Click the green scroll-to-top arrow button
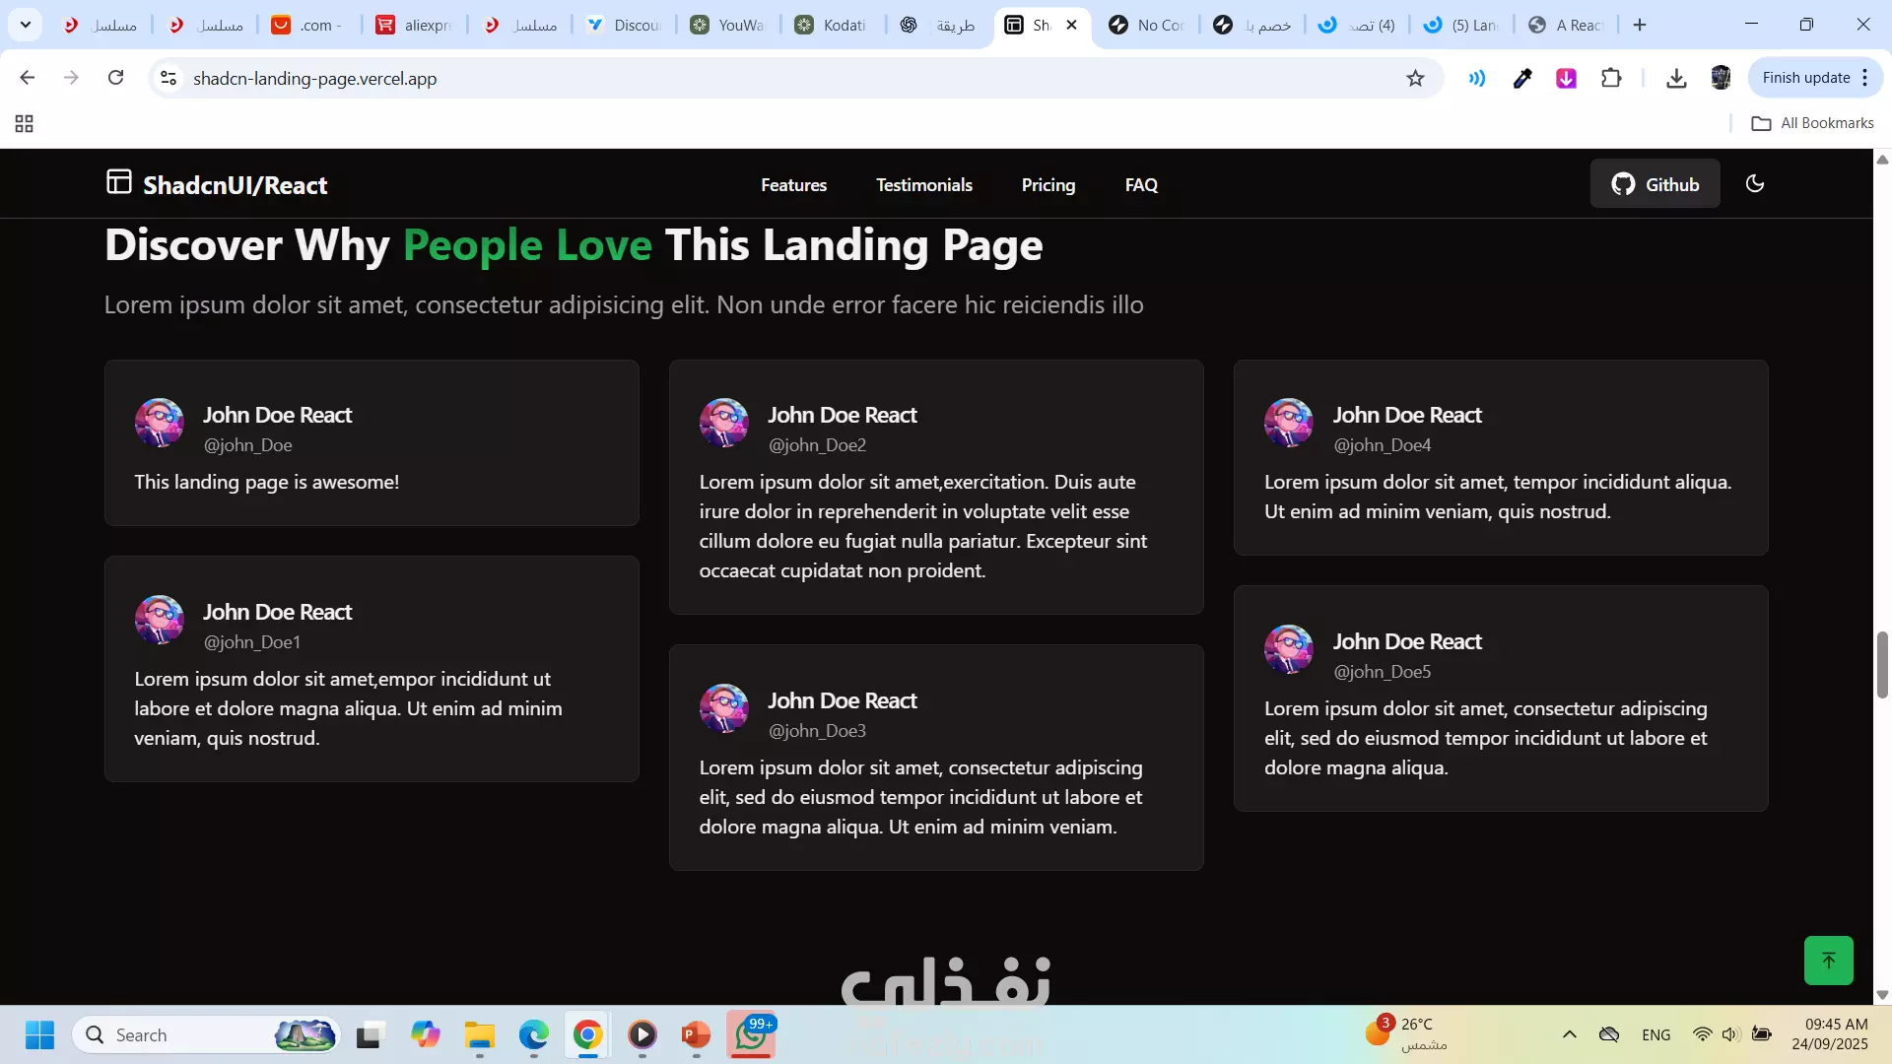The image size is (1892, 1064). click(x=1828, y=961)
